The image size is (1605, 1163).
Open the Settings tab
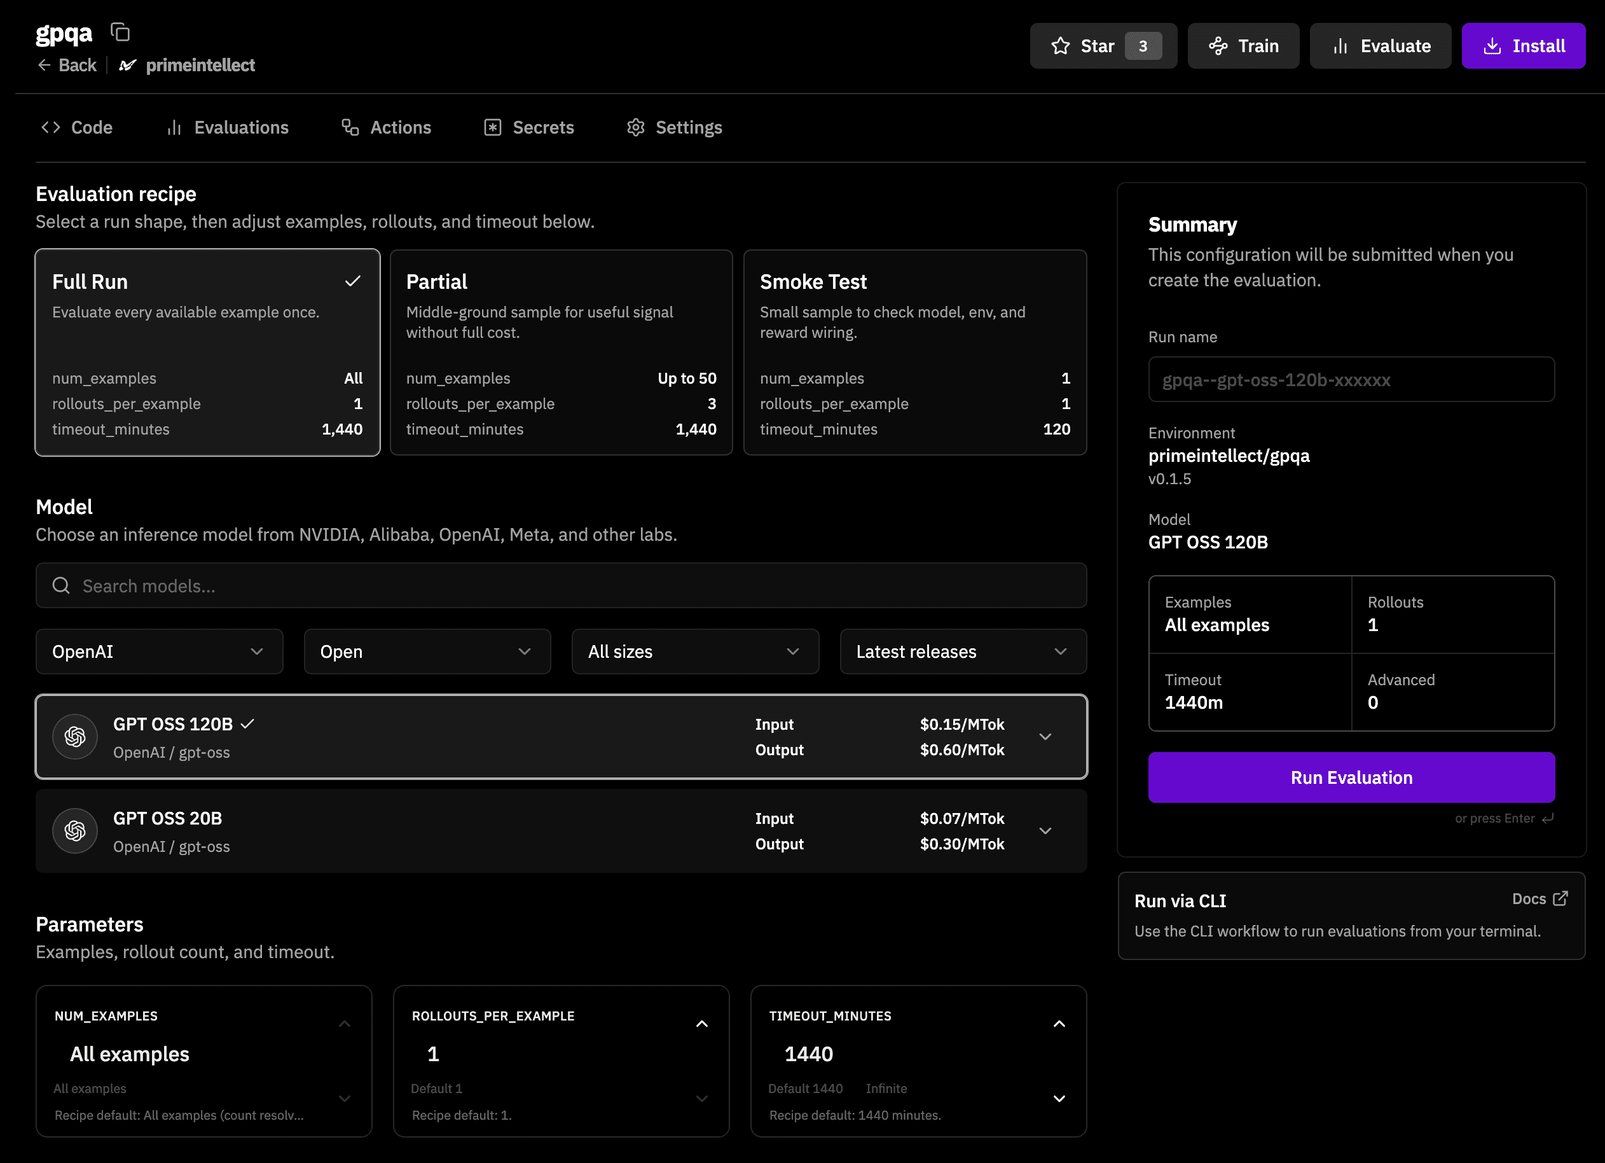(675, 127)
